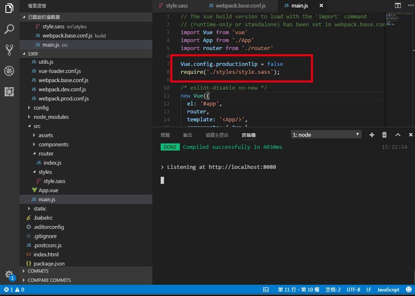Viewport: 415px width, 296px height.
Task: Collapse the styles folder
Action: click(x=86, y=172)
